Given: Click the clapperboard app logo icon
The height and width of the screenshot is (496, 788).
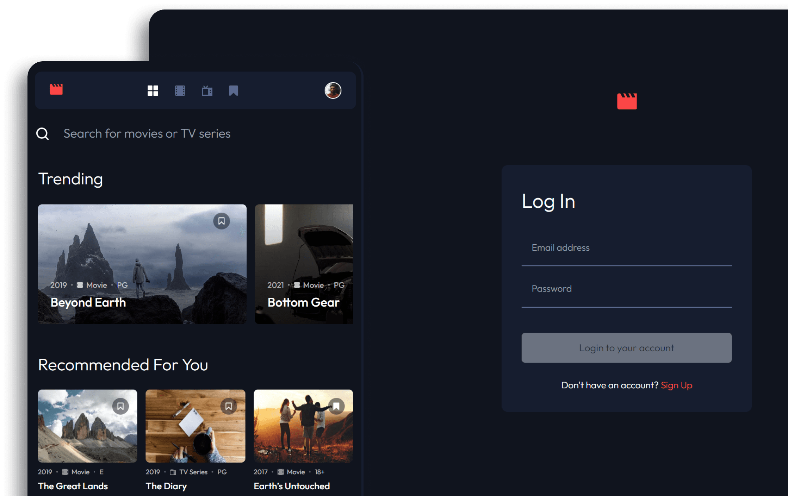Looking at the screenshot, I should coord(57,90).
